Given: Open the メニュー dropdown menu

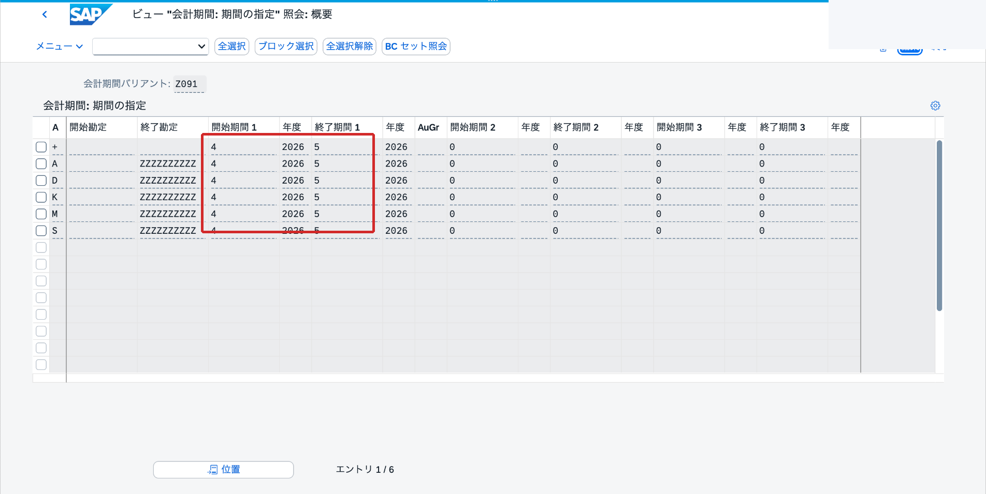Looking at the screenshot, I should click(x=60, y=46).
